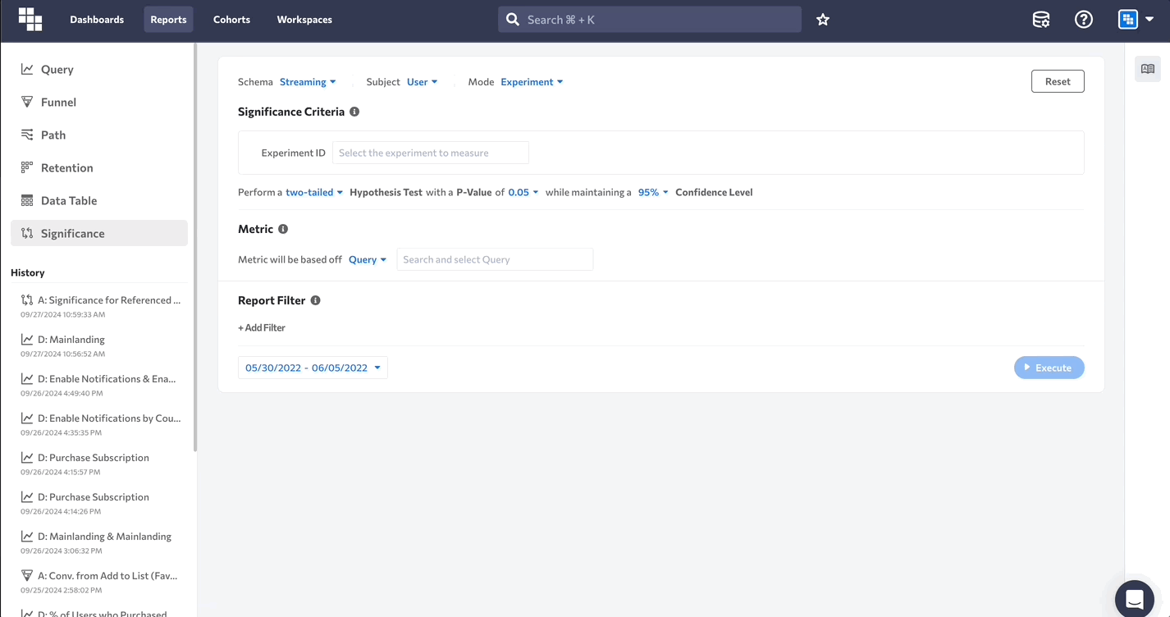Image resolution: width=1170 pixels, height=617 pixels.
Task: Select Funnel report type
Action: coord(99,102)
